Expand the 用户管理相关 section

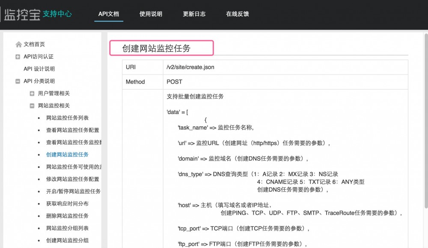(x=32, y=93)
